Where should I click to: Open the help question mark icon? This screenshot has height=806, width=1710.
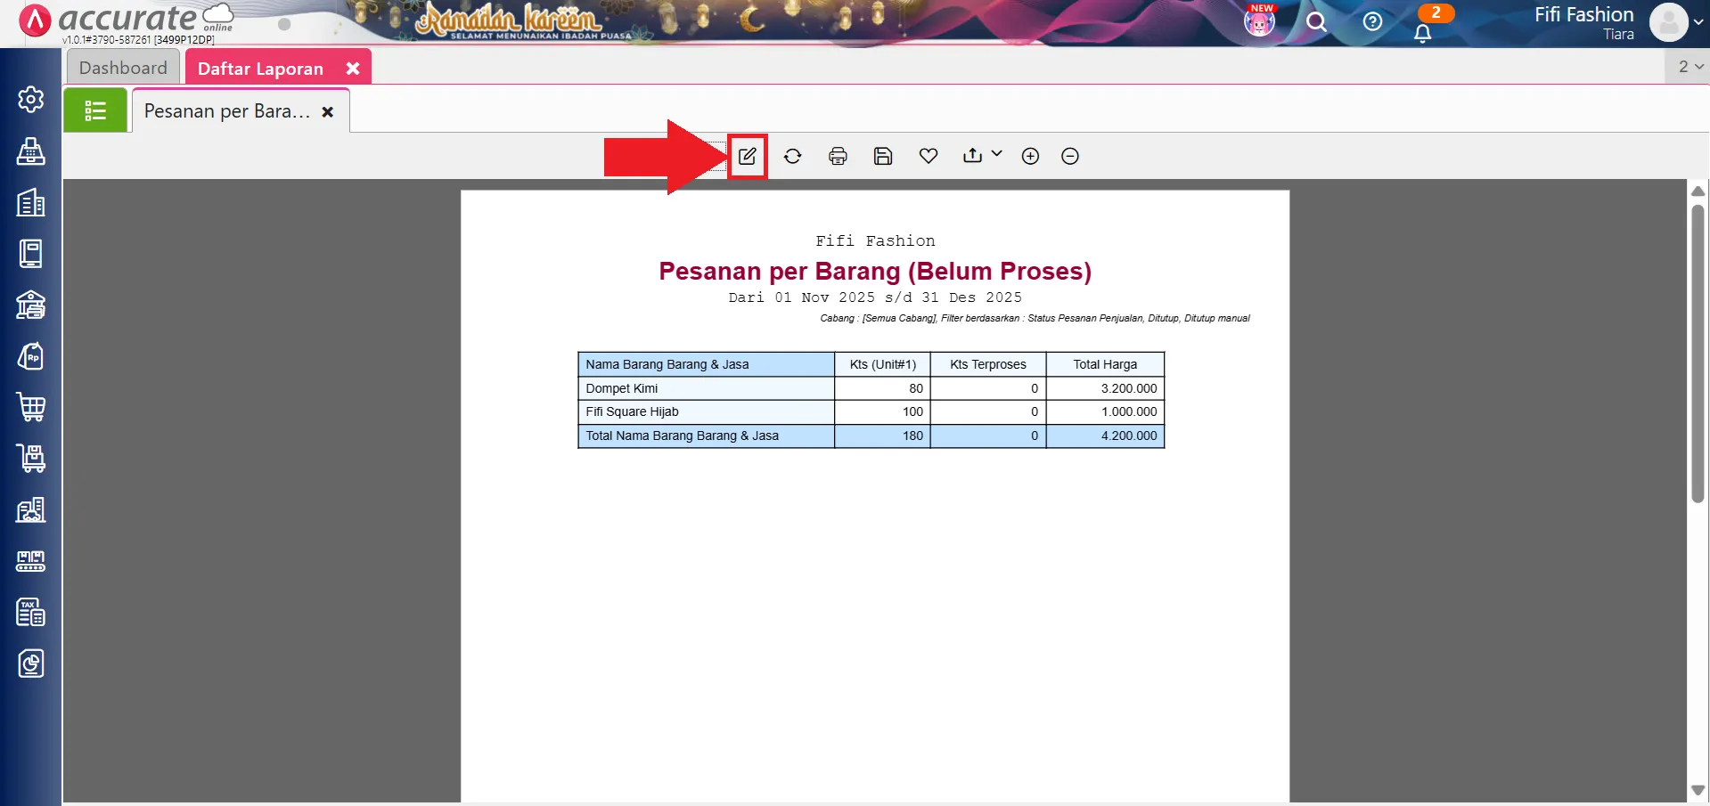point(1372,22)
